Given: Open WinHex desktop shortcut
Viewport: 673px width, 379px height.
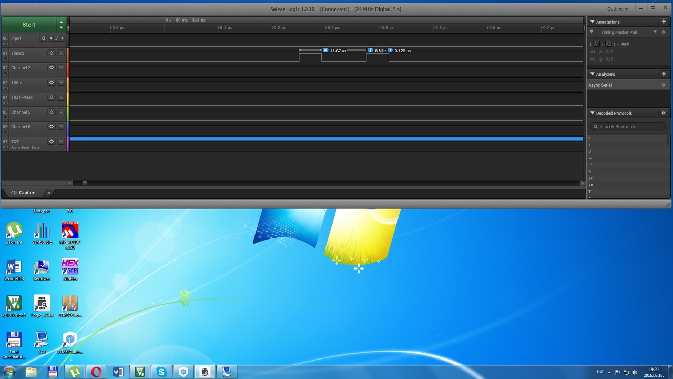Looking at the screenshot, I should point(70,270).
